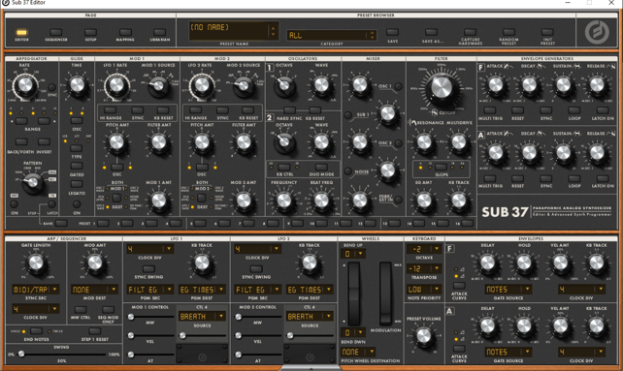Open the Category ALL dropdown
This screenshot has height=371, width=623.
pyautogui.click(x=331, y=35)
